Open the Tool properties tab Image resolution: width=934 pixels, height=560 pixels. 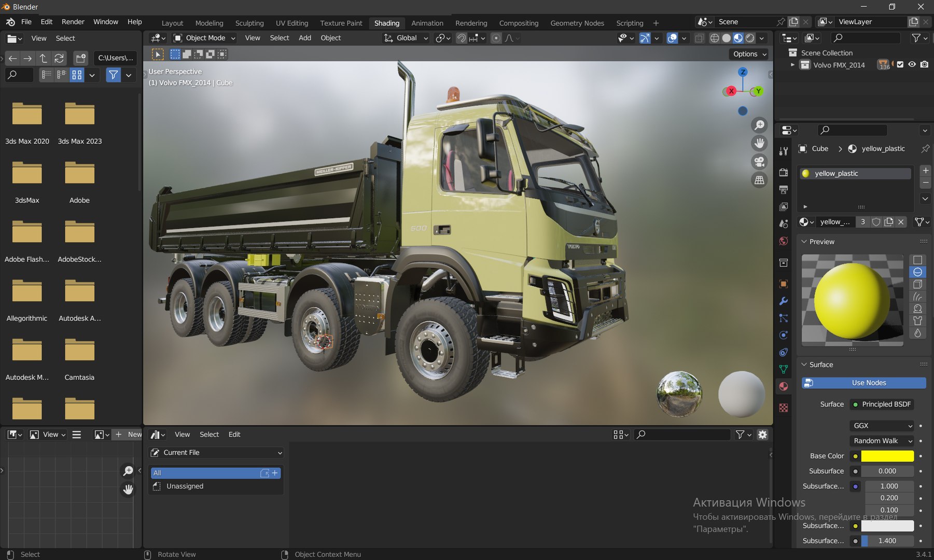click(x=784, y=151)
